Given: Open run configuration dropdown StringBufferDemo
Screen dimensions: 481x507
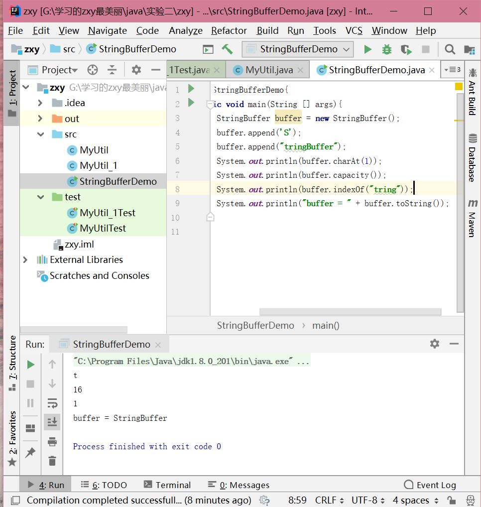Looking at the screenshot, I should [x=297, y=49].
